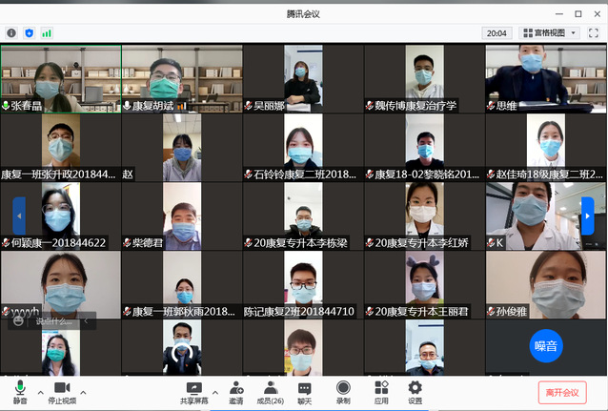Show meeting info icon at top left
The width and height of the screenshot is (608, 411).
11,32
